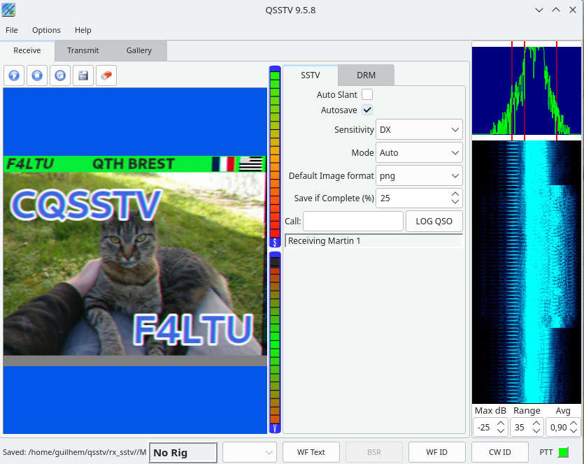Click the WF ID button
Image resolution: width=584 pixels, height=464 pixels.
coord(437,452)
